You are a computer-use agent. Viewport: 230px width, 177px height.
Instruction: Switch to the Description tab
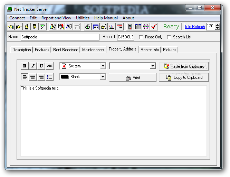[22, 50]
